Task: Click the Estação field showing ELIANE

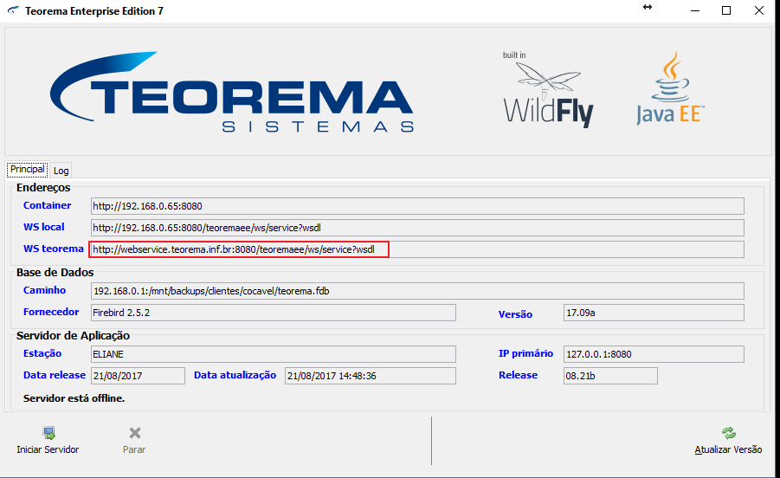Action: tap(273, 354)
